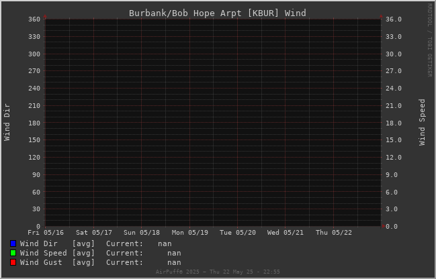
Task: Click the nan value in Wind Gust row
Action: click(x=175, y=262)
